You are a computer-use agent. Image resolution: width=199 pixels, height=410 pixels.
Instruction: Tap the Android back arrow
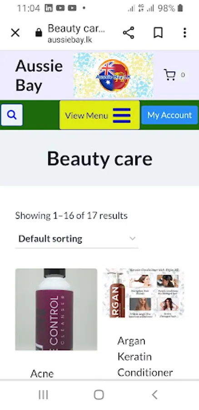point(155,395)
